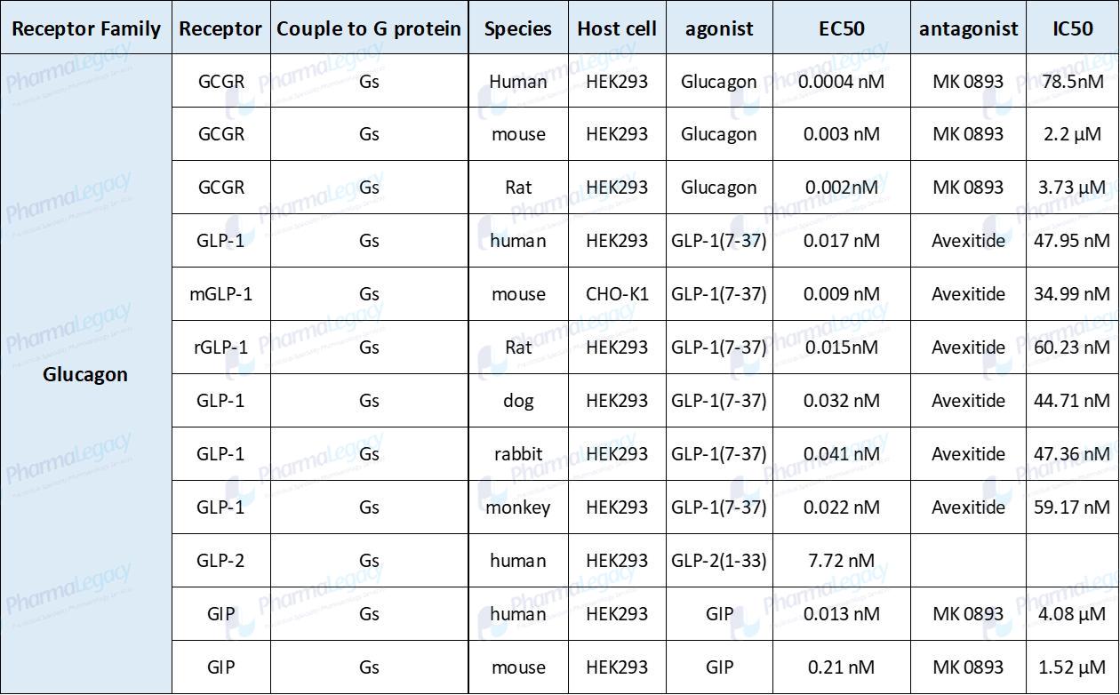The width and height of the screenshot is (1120, 695).
Task: Select the GLP-2(1-33) agonist cell
Action: [719, 561]
